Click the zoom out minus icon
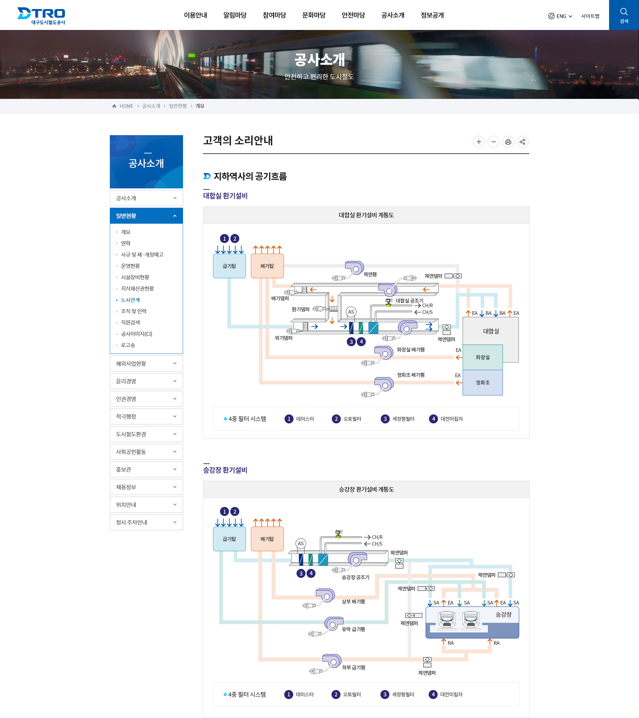The image size is (639, 718). coord(493,142)
